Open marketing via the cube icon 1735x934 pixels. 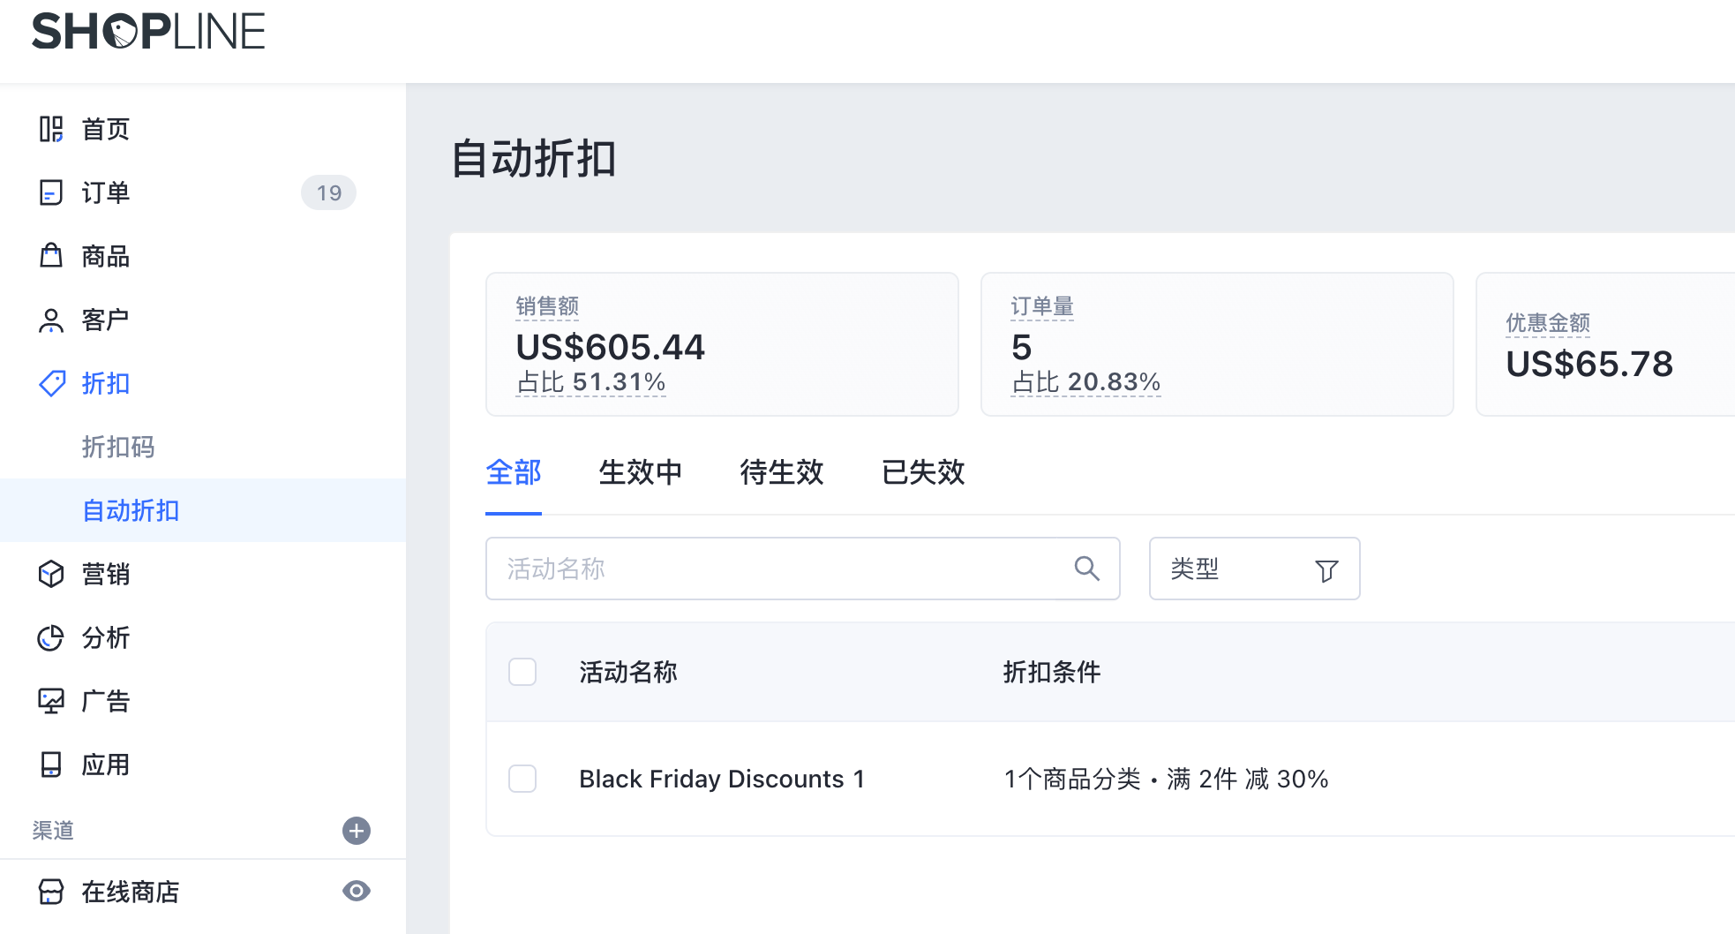pos(51,574)
